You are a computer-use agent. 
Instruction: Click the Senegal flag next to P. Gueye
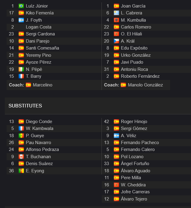click(x=21, y=136)
